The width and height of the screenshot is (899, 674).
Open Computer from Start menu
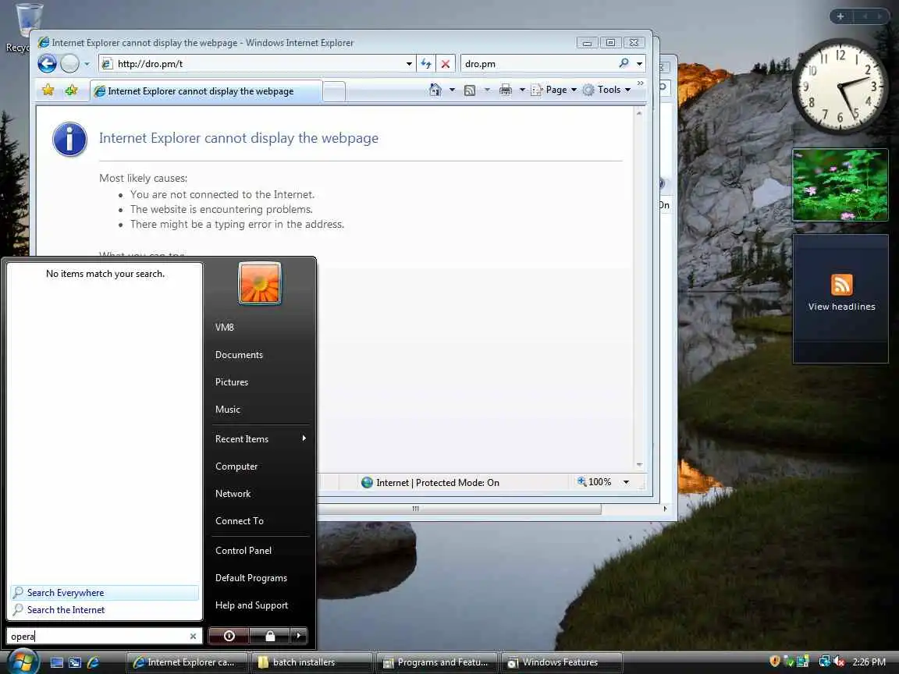(x=236, y=466)
